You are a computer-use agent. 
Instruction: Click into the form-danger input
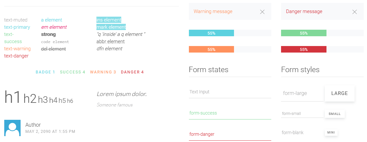230,134
